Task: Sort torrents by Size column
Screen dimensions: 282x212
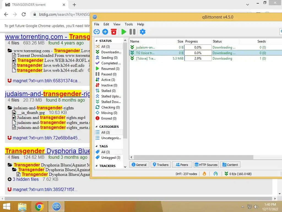Action: [170, 41]
